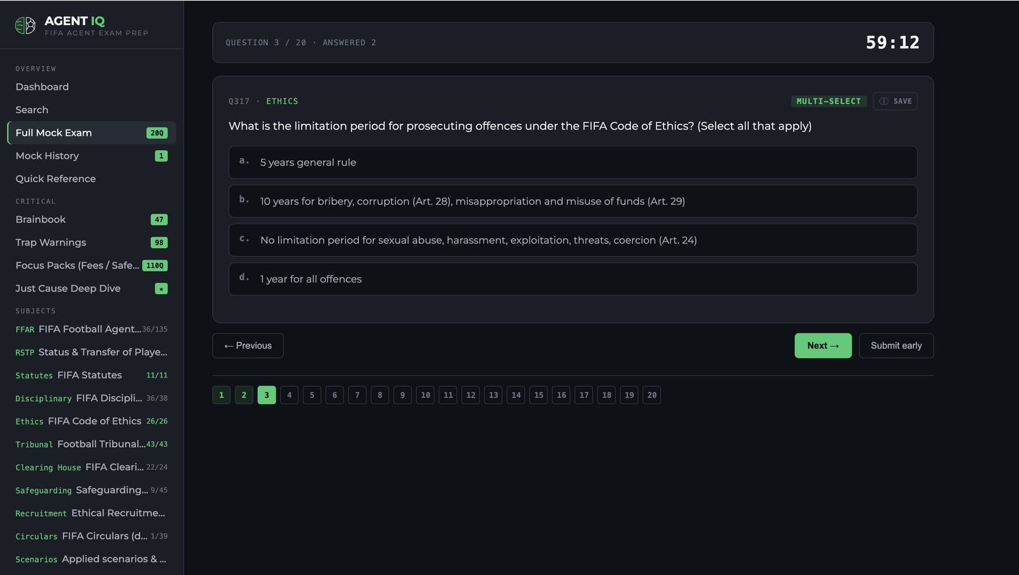The width and height of the screenshot is (1019, 575).
Task: Open the FIFA Code of Ethics subject
Action: (x=92, y=421)
